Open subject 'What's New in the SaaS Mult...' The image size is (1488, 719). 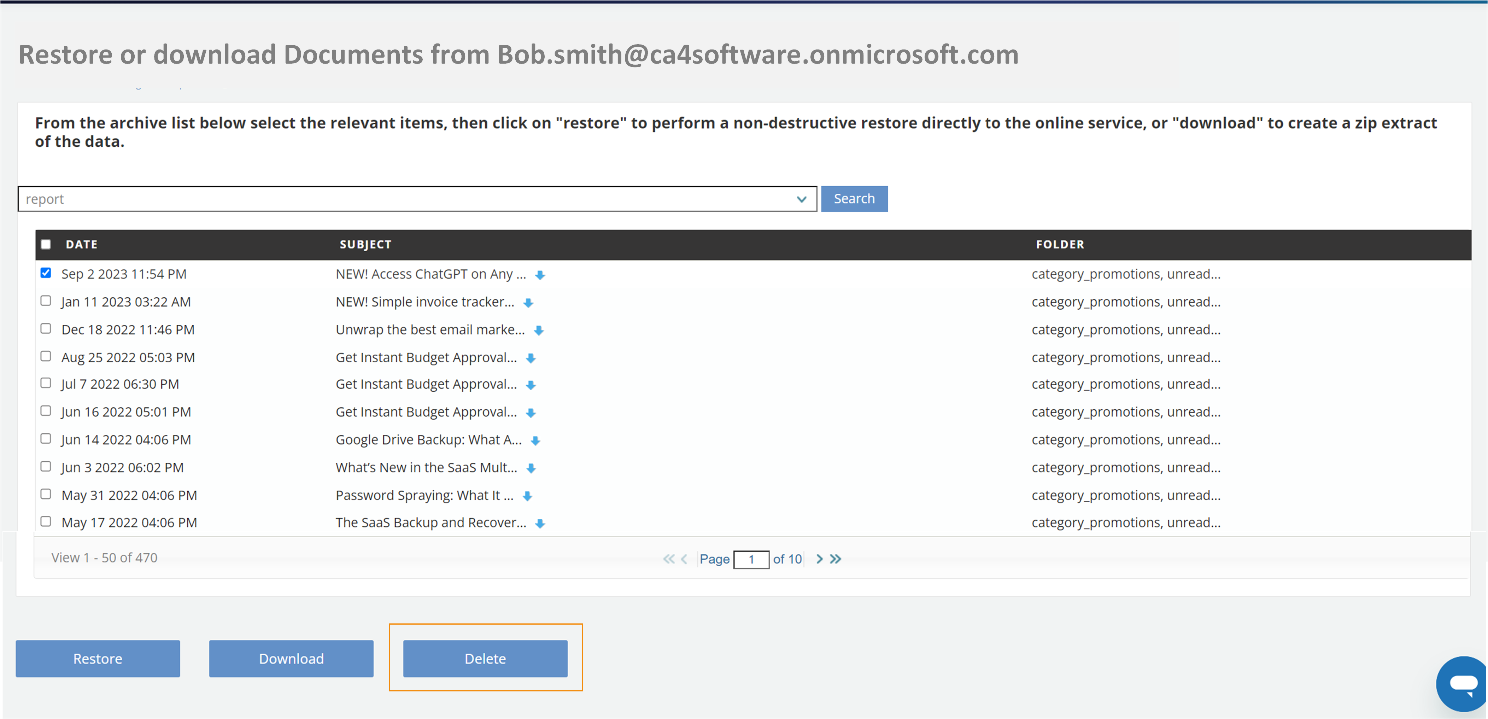[426, 467]
